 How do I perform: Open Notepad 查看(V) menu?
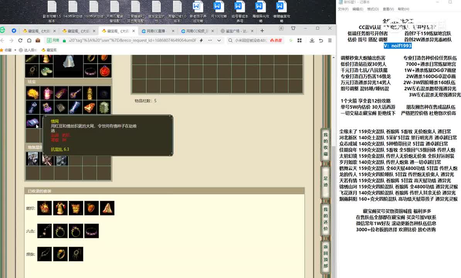coord(388,9)
